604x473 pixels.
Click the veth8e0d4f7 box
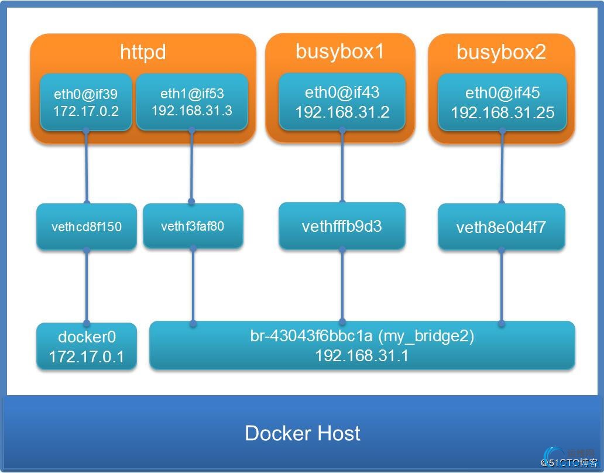click(502, 227)
